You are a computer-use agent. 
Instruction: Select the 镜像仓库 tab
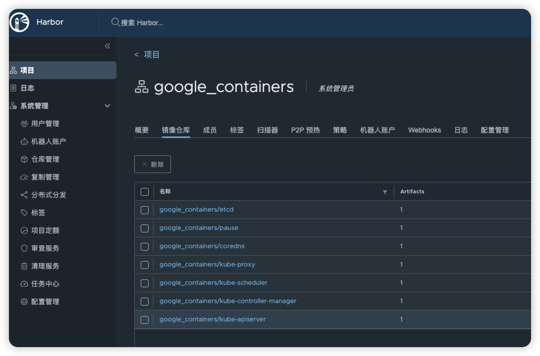coord(176,130)
